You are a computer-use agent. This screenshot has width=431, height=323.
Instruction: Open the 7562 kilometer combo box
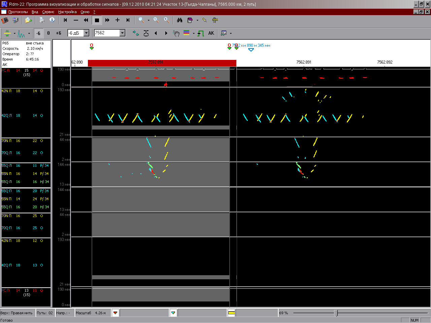click(123, 33)
